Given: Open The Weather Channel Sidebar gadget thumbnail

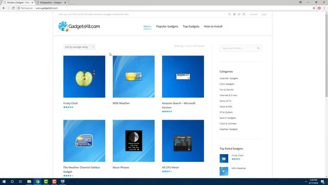Looking at the screenshot, I should (x=84, y=141).
